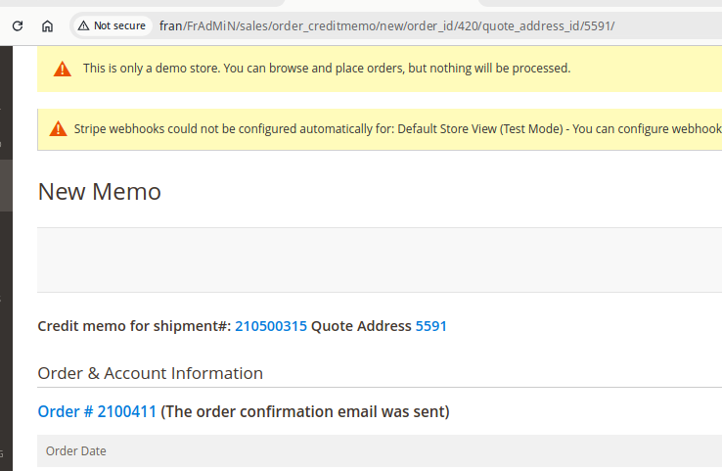Image resolution: width=722 pixels, height=471 pixels.
Task: Focus the browser URL address field
Action: [x=391, y=25]
